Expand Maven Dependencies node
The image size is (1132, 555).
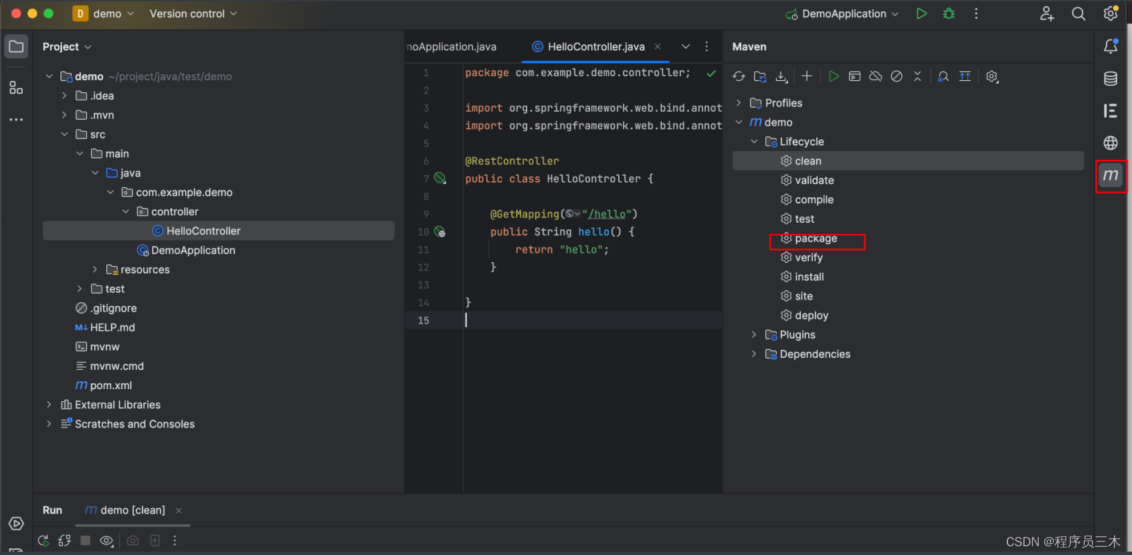pyautogui.click(x=754, y=354)
